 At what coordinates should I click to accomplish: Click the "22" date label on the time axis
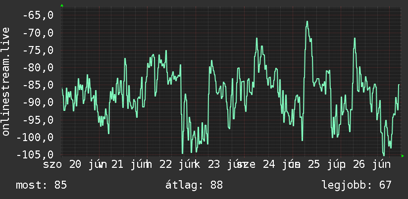coord(166,165)
